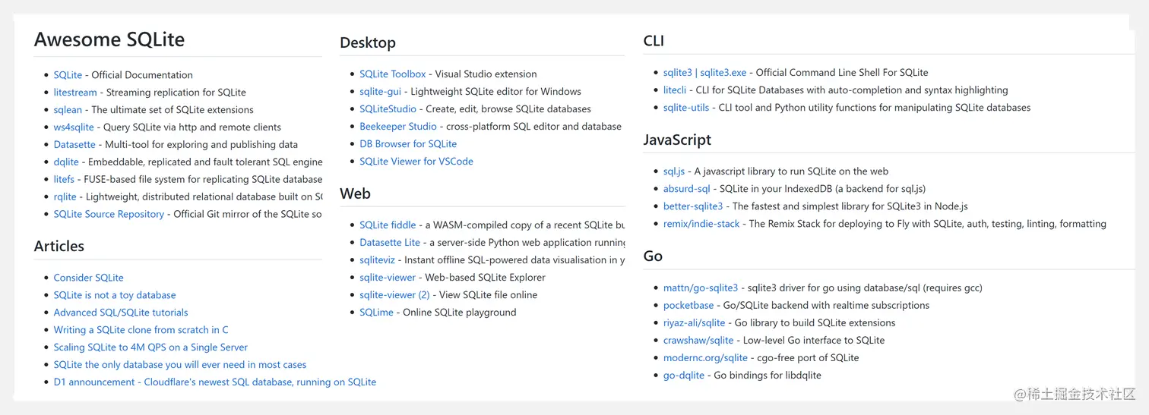Viewport: 1149px width, 415px height.
Task: Open the absurd-sql link
Action: click(687, 189)
